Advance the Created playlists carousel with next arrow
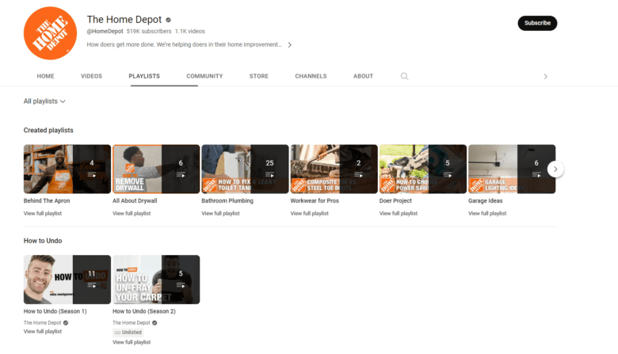 [555, 169]
